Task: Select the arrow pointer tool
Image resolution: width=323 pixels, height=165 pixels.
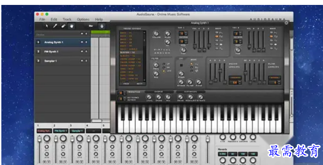Action: coord(47,26)
